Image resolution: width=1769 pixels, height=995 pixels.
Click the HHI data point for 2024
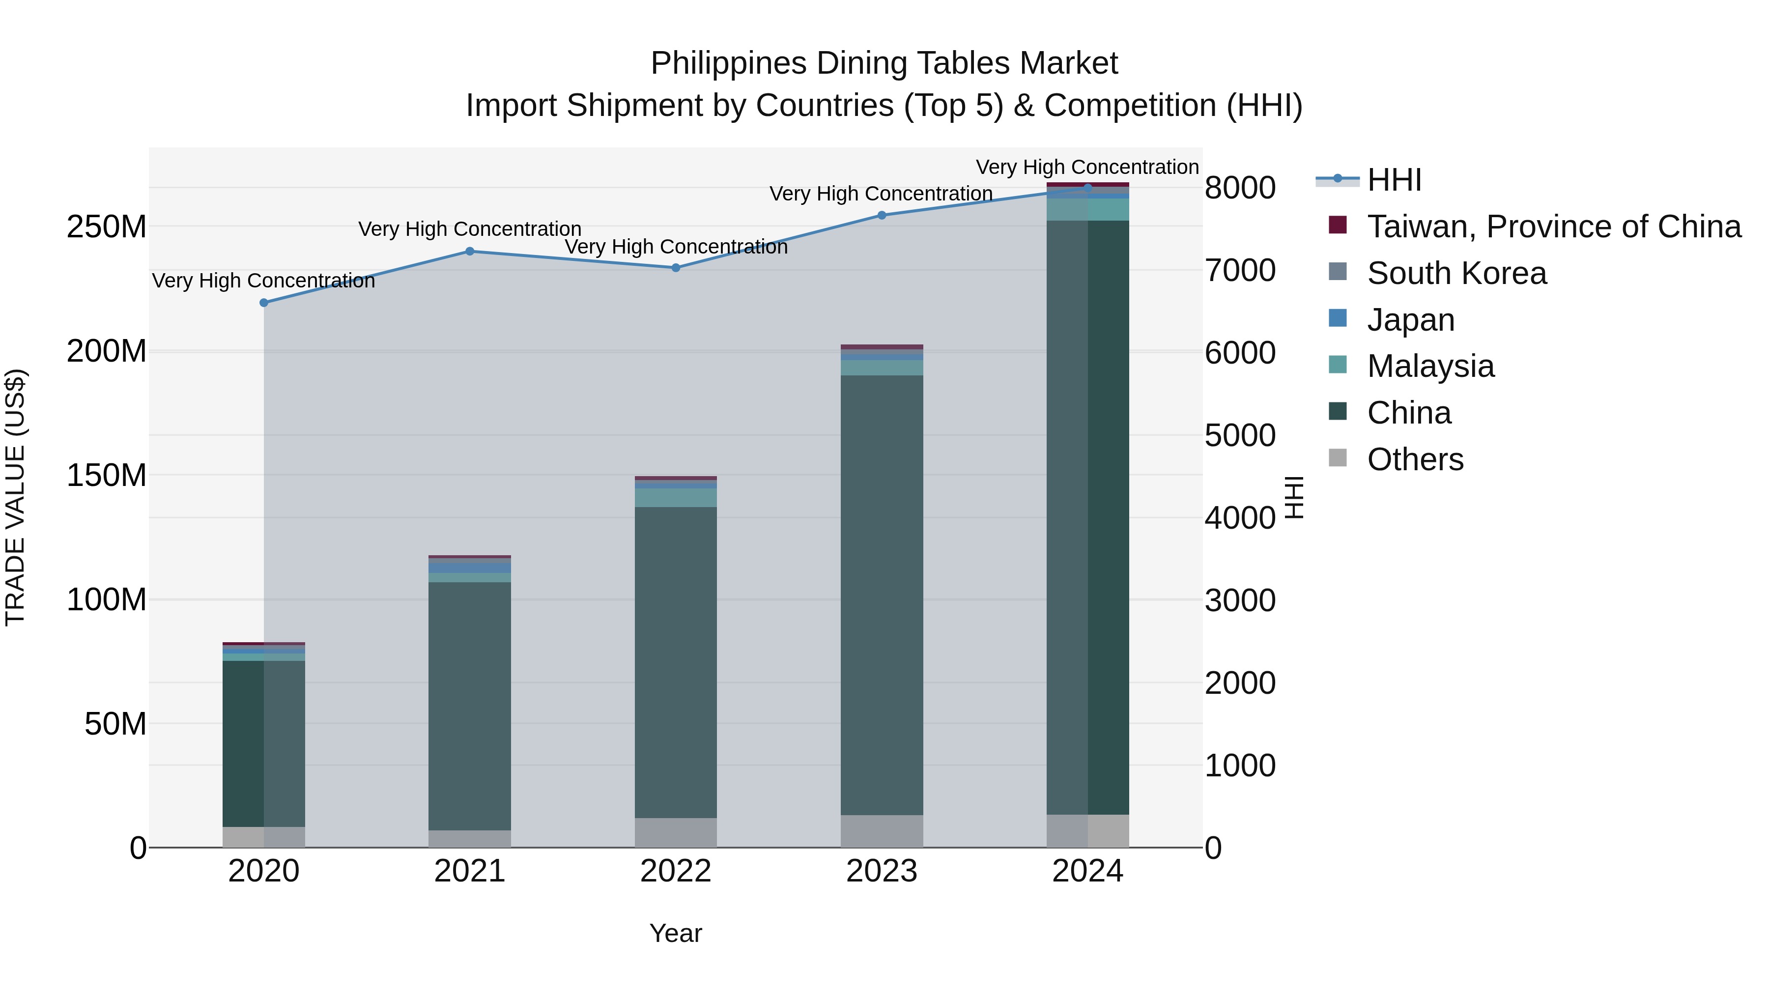(x=1088, y=188)
